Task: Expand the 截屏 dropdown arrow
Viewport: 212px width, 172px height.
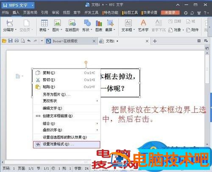Action: click(x=114, y=30)
